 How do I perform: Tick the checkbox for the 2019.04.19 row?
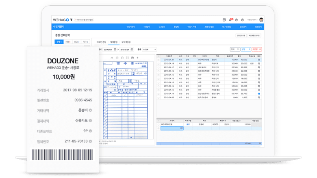(158, 64)
